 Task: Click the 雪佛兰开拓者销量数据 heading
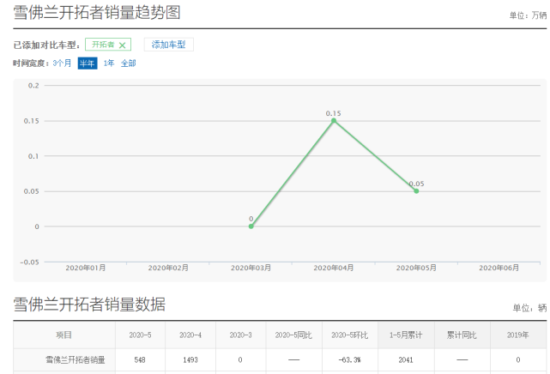point(89,304)
